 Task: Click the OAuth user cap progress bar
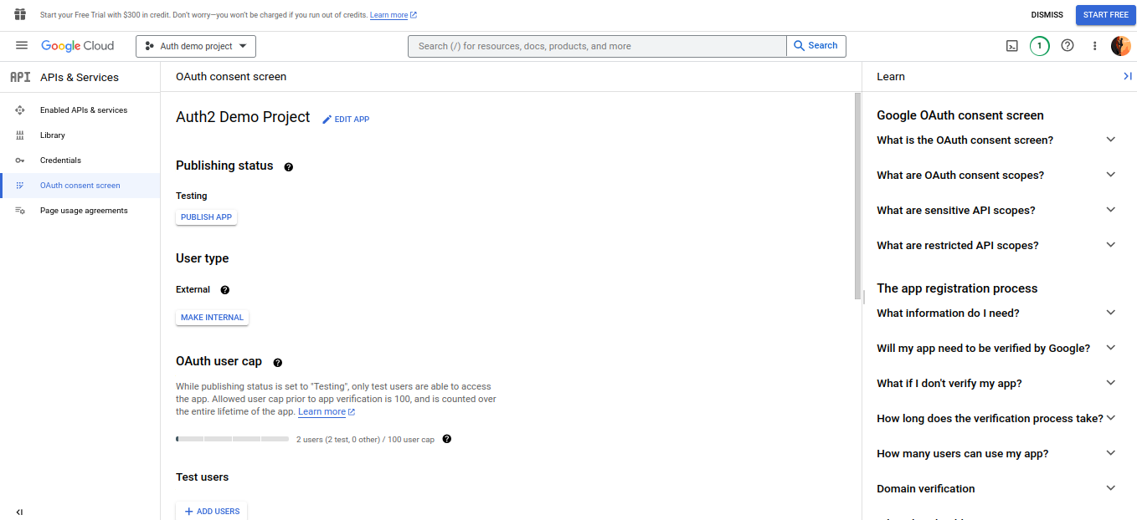(232, 438)
